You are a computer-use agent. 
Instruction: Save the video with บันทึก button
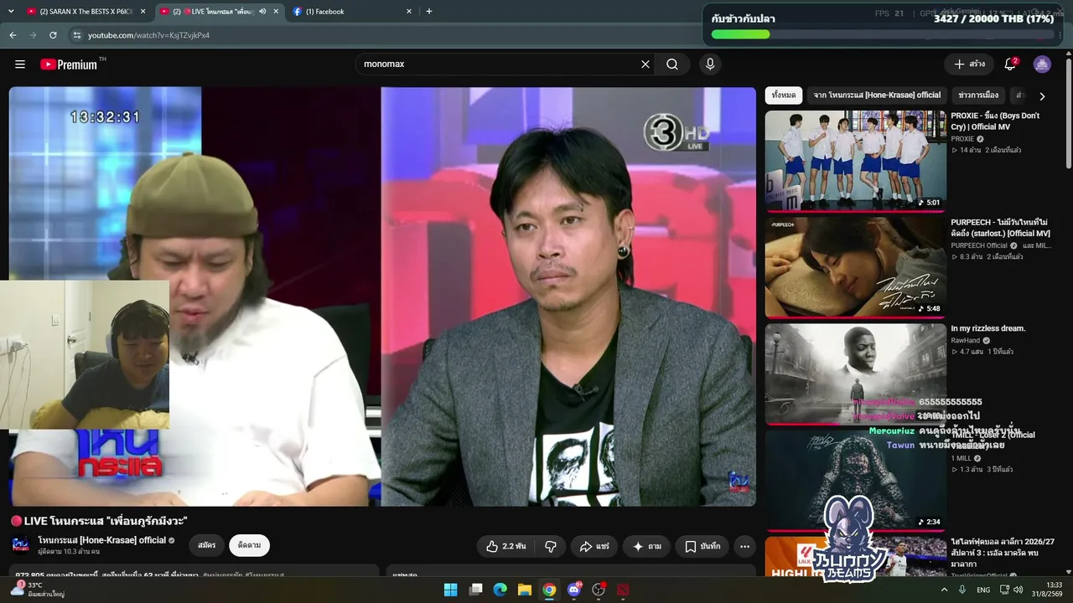[702, 546]
